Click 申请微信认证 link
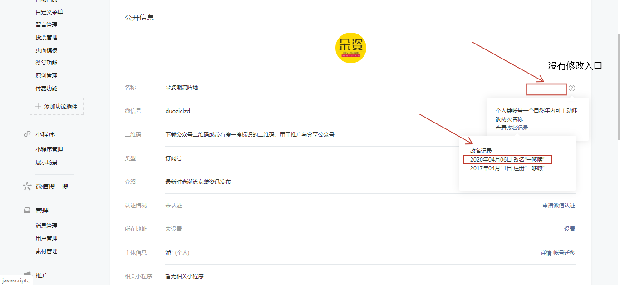 click(x=559, y=206)
